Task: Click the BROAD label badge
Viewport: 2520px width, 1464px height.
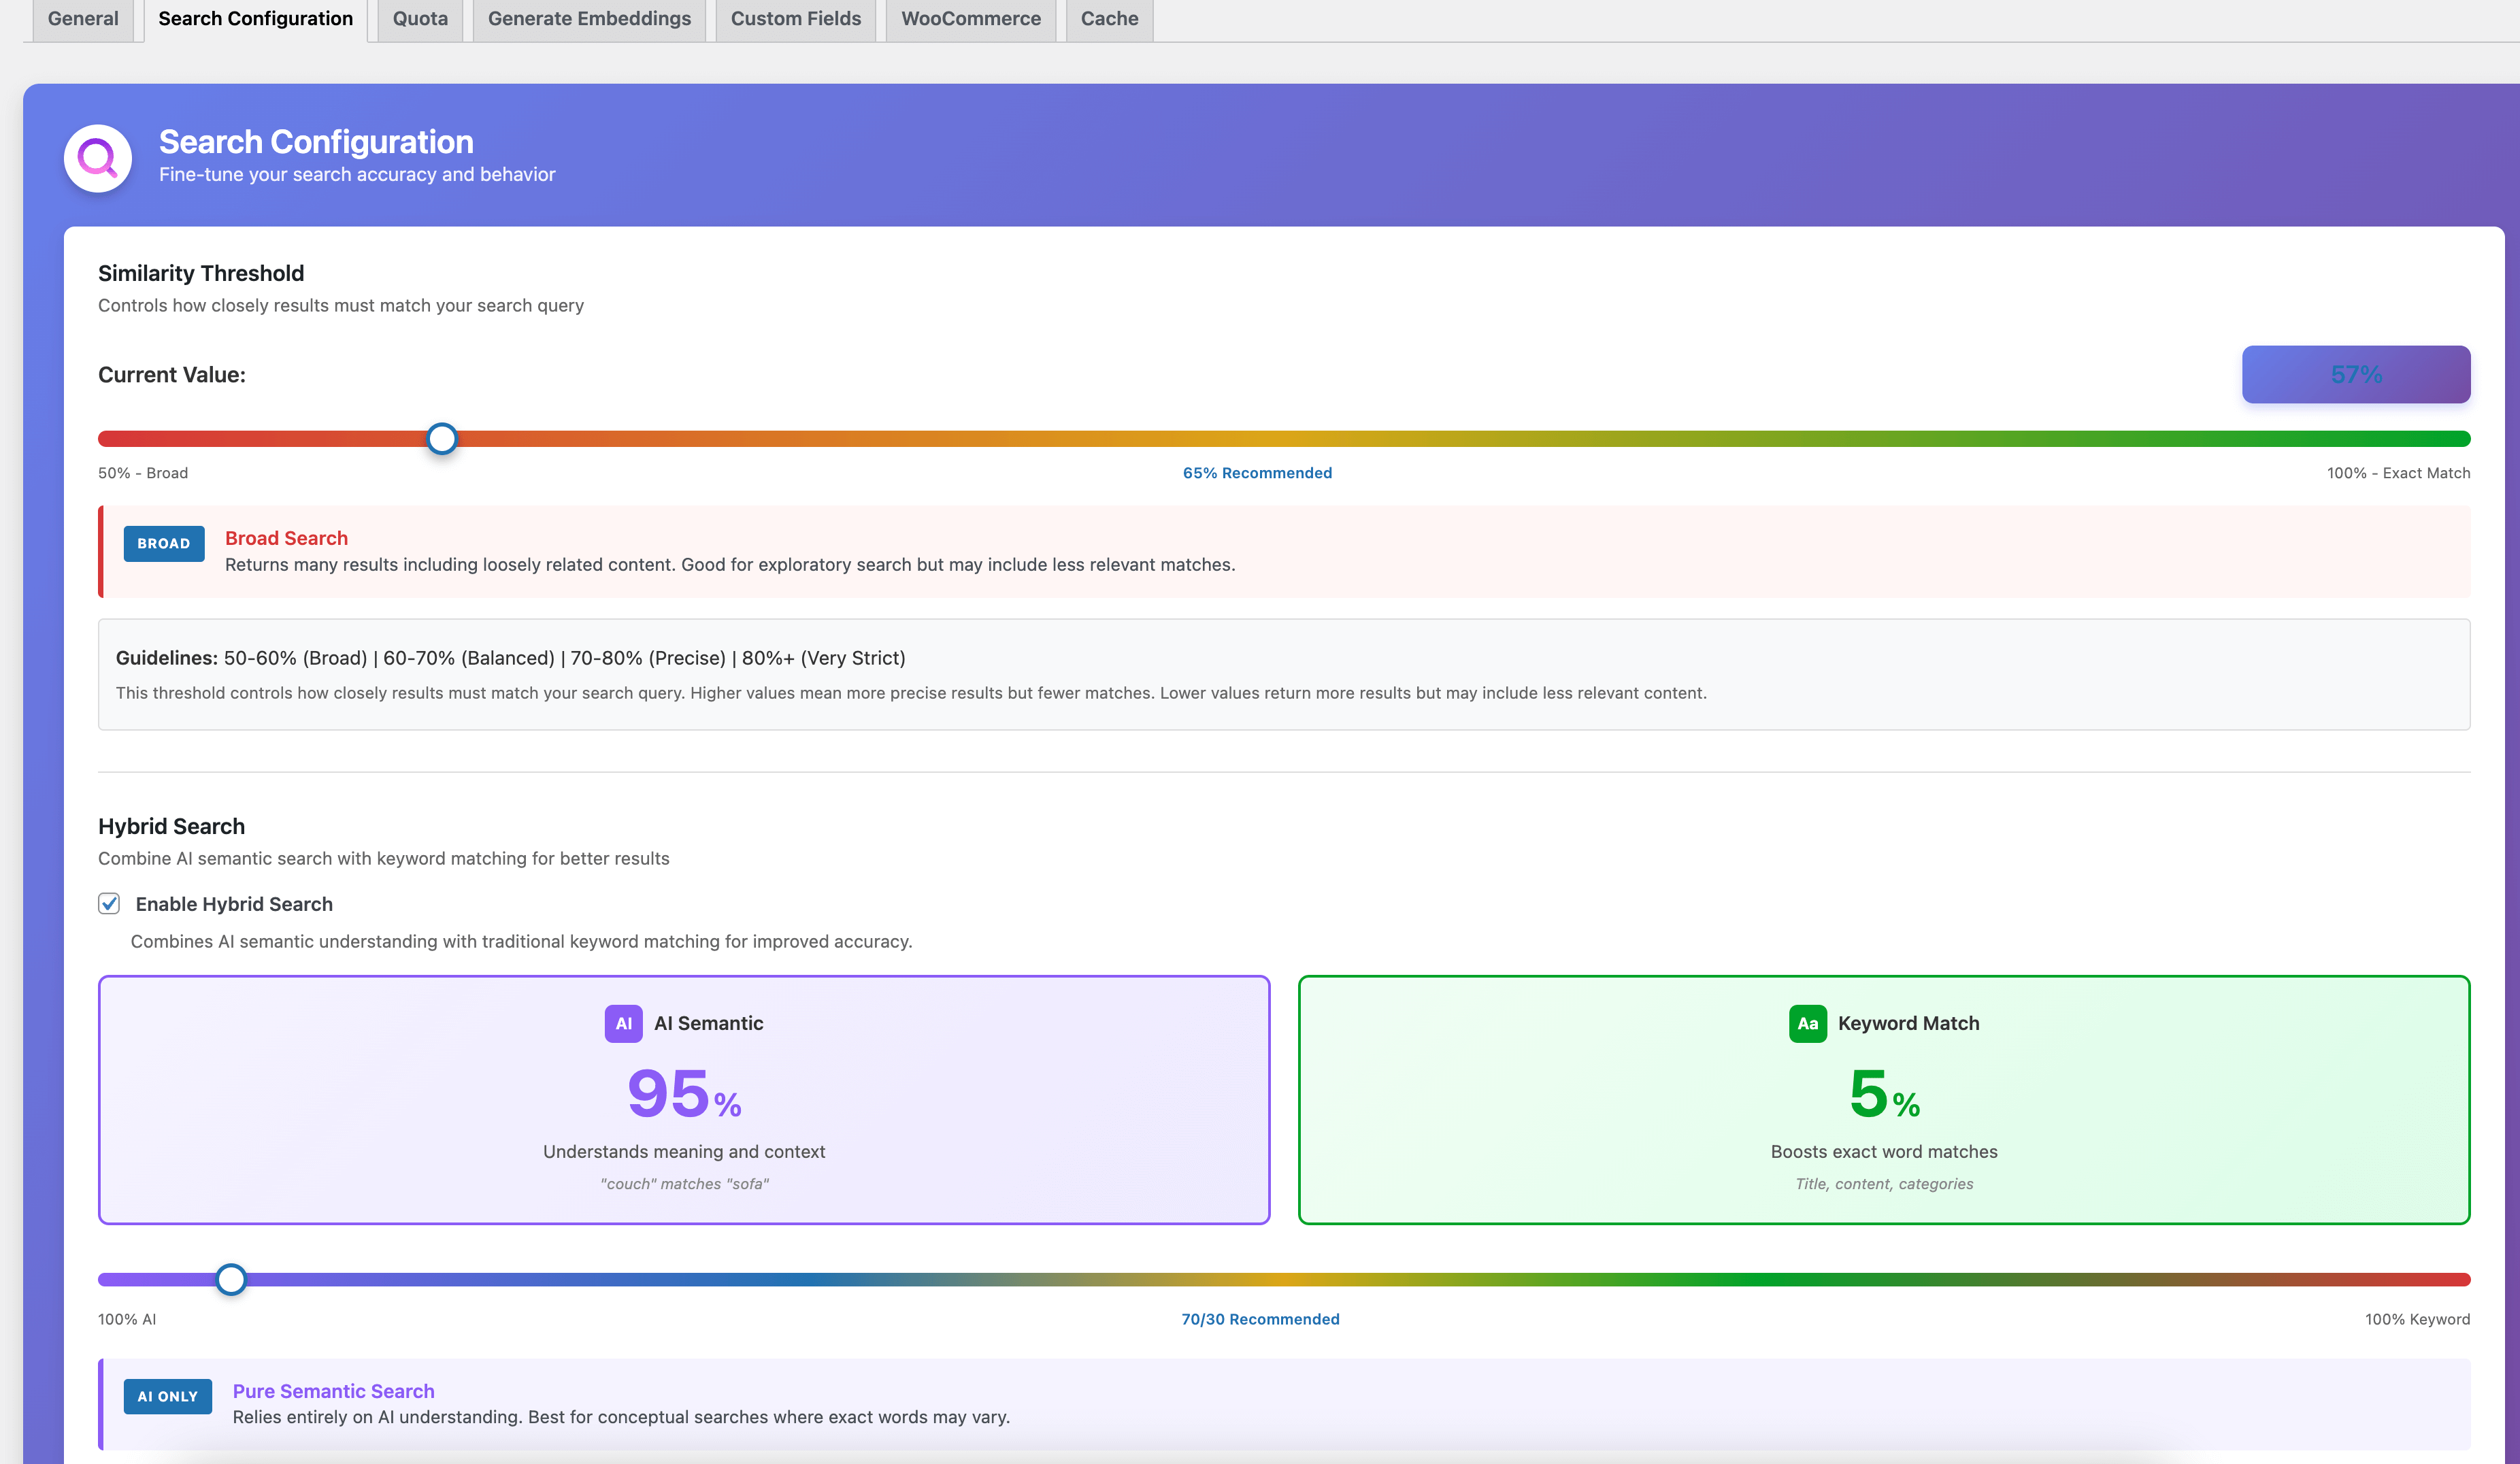Action: coord(164,543)
